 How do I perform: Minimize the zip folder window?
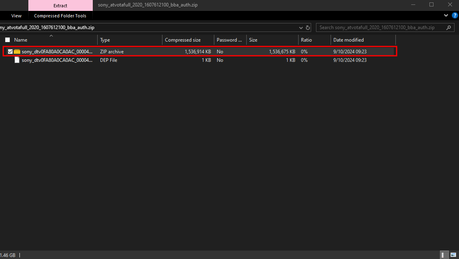point(413,5)
